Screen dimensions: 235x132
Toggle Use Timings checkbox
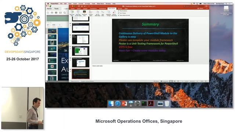[119, 13]
